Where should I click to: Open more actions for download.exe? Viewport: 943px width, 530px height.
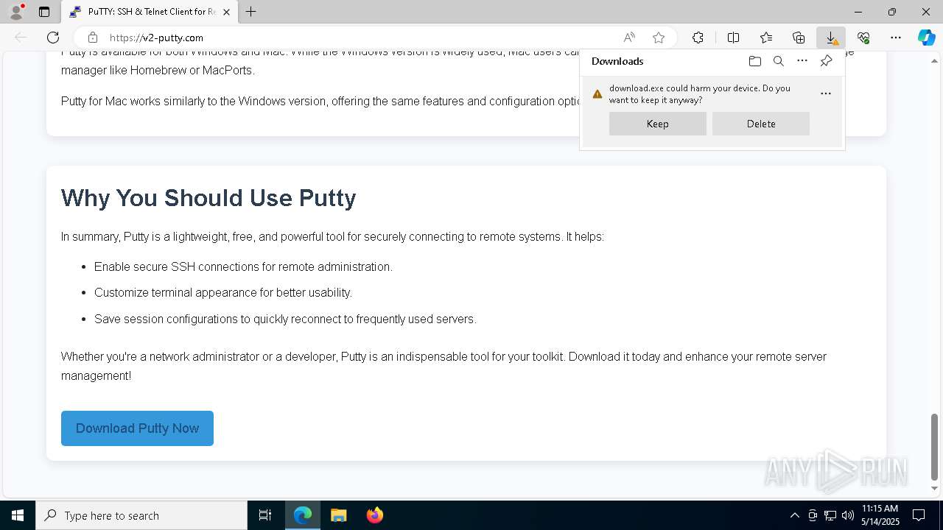click(x=826, y=93)
